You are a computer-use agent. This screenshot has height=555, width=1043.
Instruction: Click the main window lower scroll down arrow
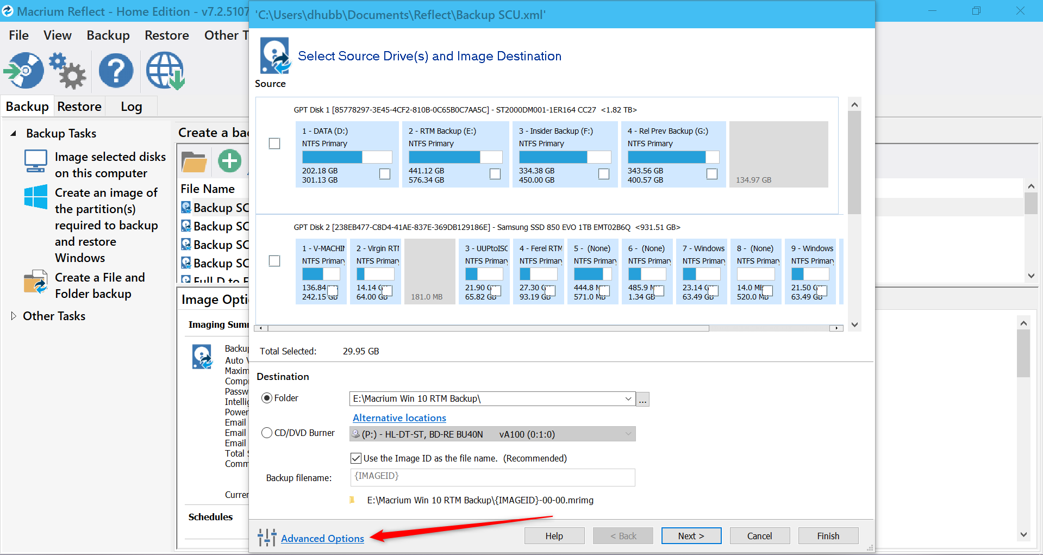click(1023, 535)
